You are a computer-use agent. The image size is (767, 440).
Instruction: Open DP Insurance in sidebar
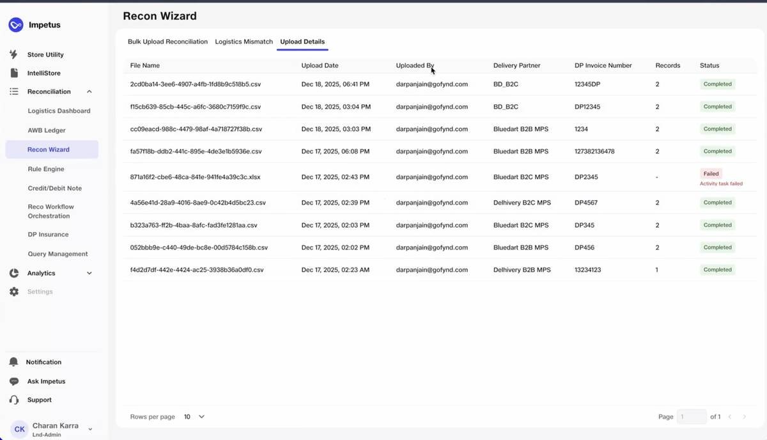(48, 234)
